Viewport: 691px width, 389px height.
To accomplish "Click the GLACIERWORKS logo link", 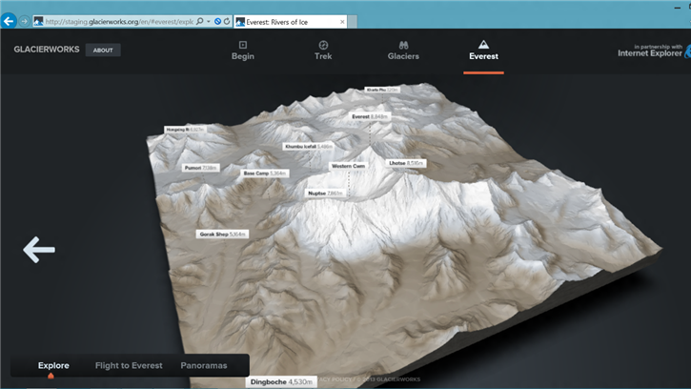I will pos(45,51).
